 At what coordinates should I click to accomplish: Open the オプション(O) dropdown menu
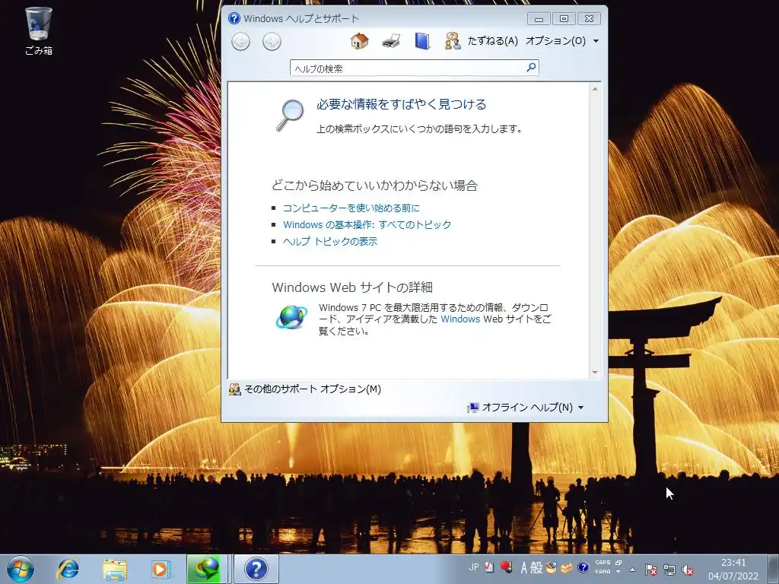(x=562, y=41)
